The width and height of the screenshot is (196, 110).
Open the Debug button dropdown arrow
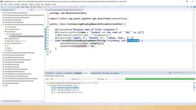point(16,7)
